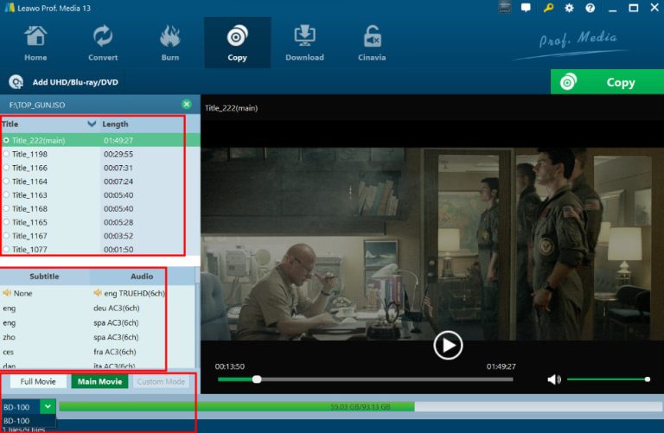Select the Title_1166 radio button

(7, 168)
